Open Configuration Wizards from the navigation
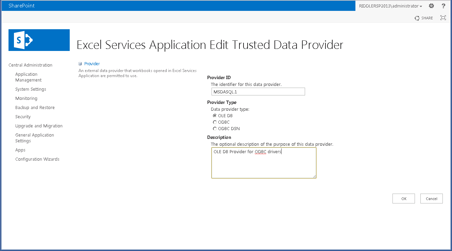The width and height of the screenshot is (452, 251). (37, 159)
